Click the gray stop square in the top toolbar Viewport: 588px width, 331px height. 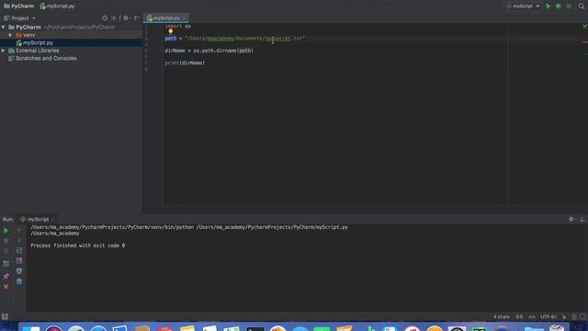click(x=569, y=6)
